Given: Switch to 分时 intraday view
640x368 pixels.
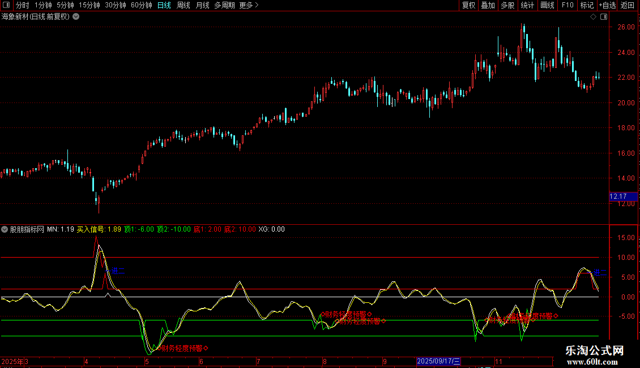Looking at the screenshot, I should coord(23,5).
